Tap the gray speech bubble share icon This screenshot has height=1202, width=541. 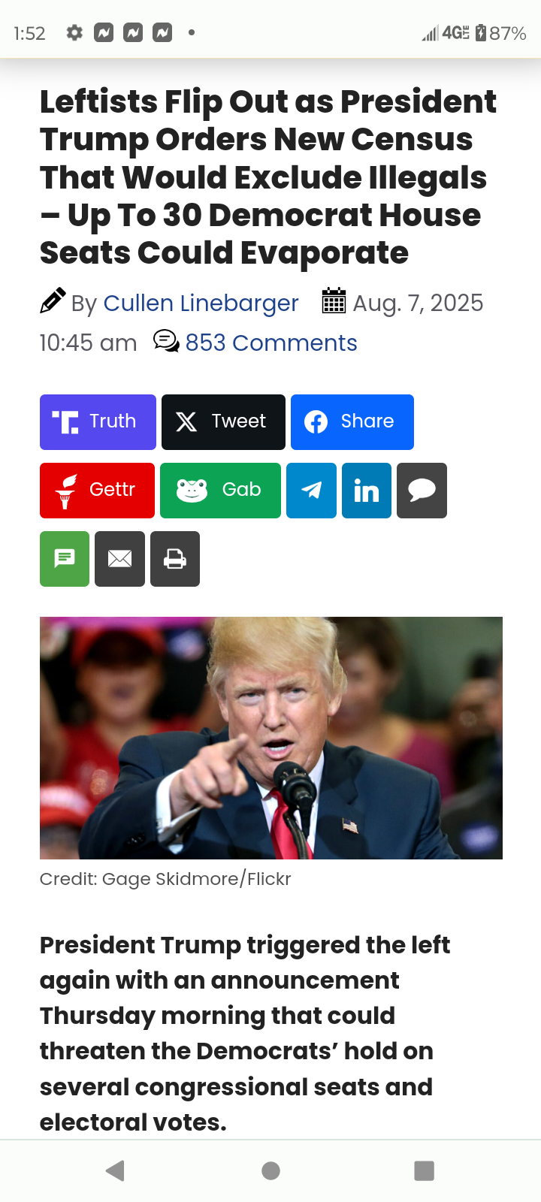422,491
